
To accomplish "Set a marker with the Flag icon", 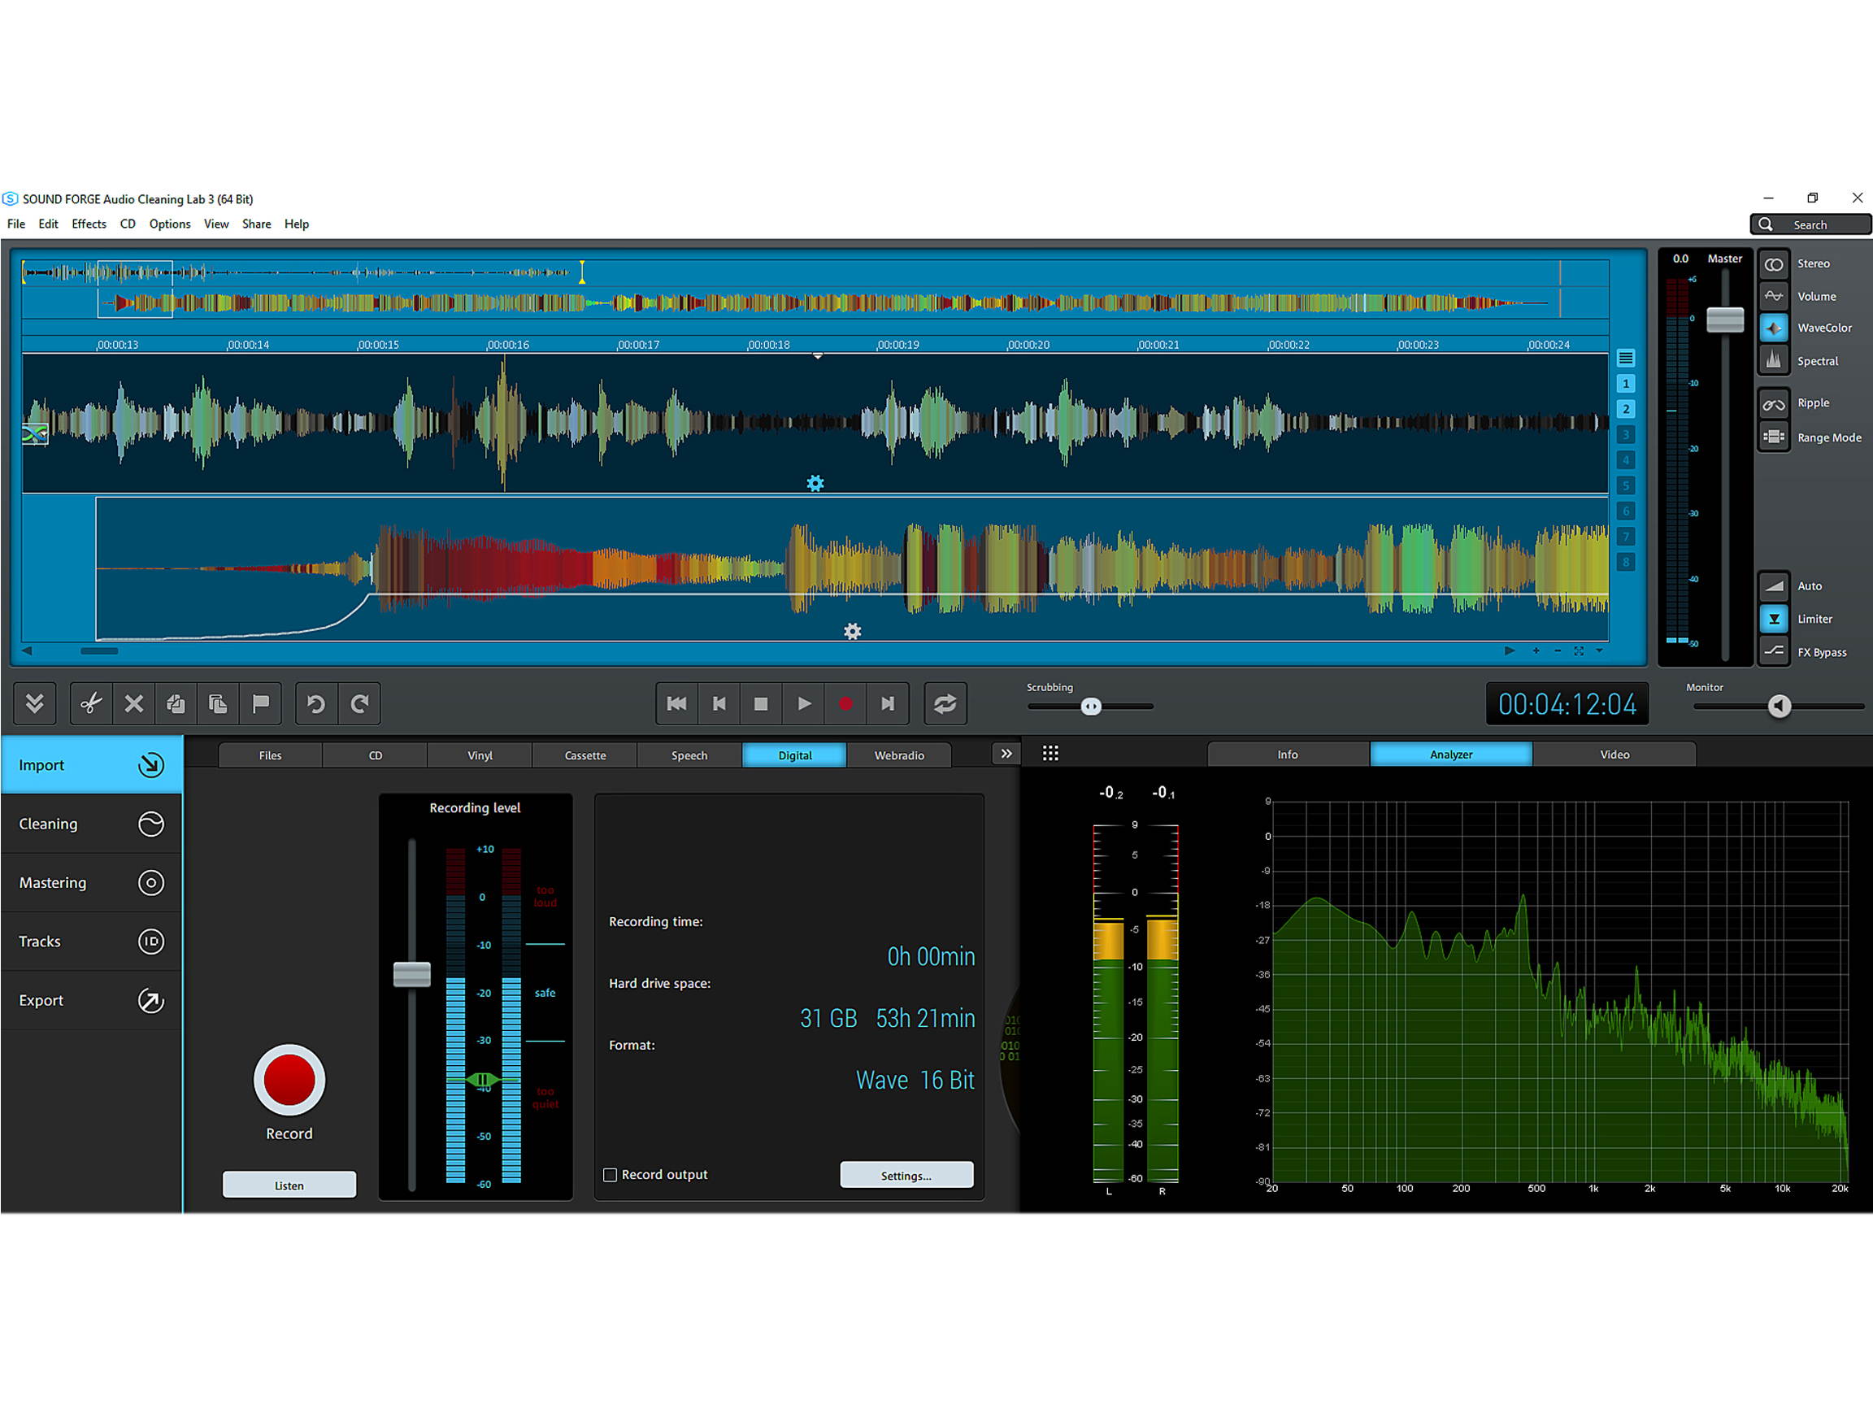I will (x=260, y=703).
